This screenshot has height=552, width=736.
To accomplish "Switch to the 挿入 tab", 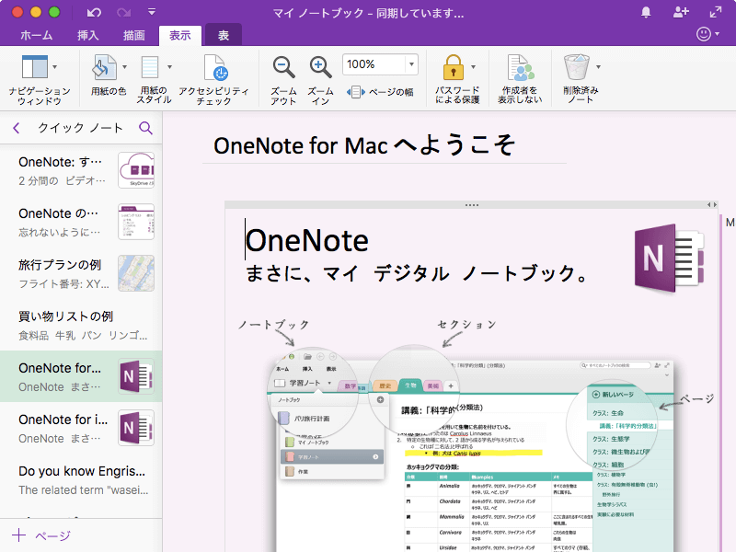I will (x=87, y=35).
